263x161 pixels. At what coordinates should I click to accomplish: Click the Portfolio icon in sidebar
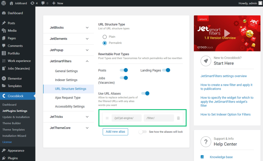click(x=4, y=53)
